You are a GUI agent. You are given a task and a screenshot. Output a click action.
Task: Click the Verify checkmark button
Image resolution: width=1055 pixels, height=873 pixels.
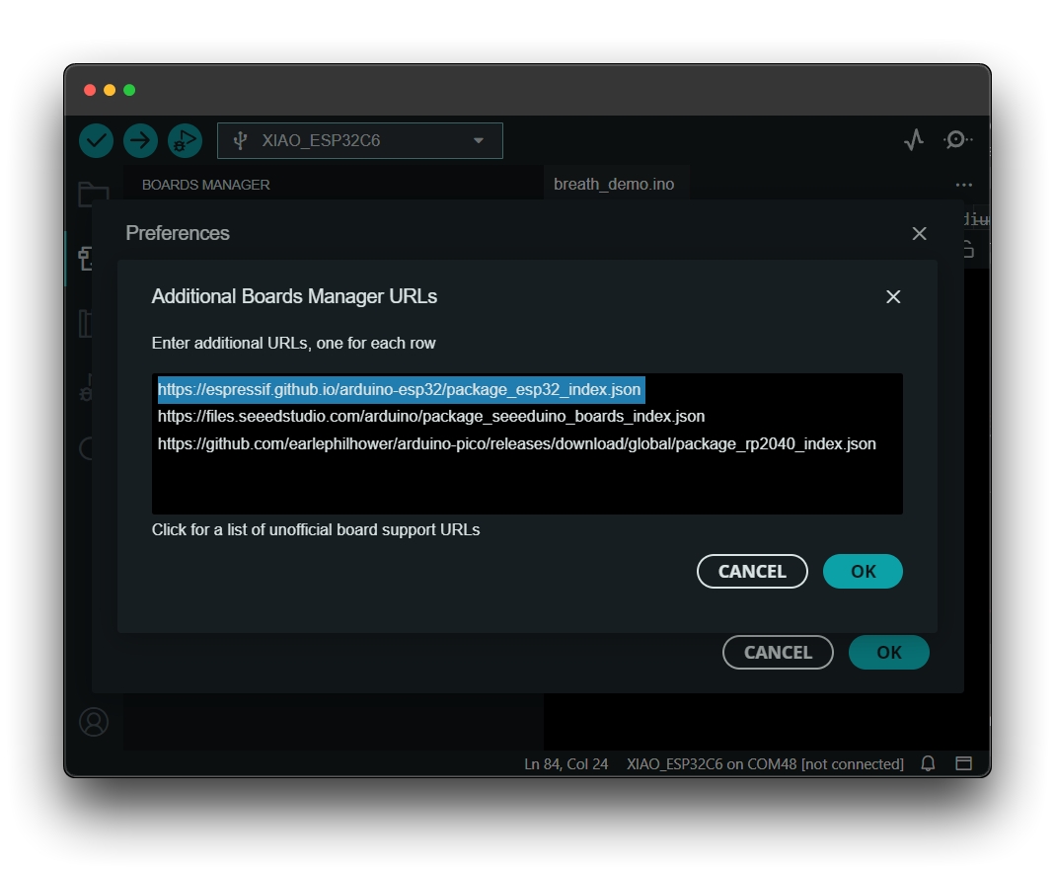click(96, 140)
